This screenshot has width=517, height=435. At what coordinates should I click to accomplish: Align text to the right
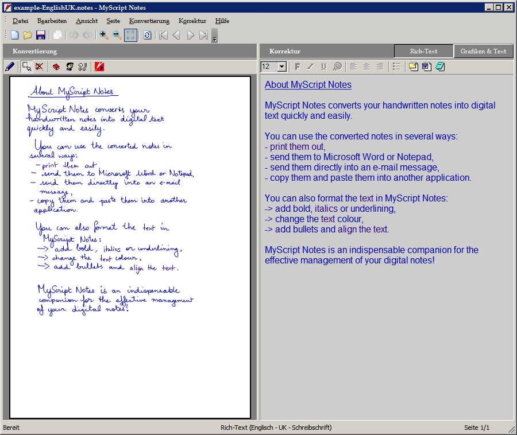coord(380,67)
